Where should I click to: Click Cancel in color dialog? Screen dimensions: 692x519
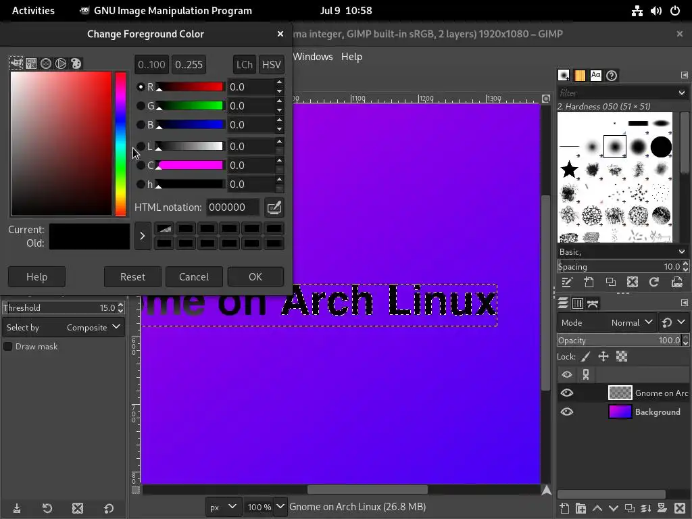pyautogui.click(x=194, y=276)
